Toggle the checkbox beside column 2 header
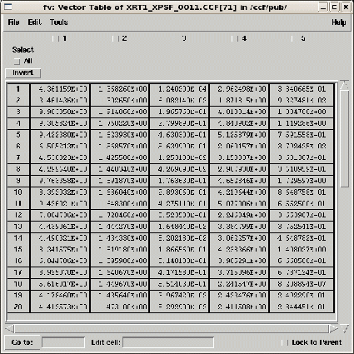Image resolution: width=354 pixels, height=354 pixels. coord(116,38)
